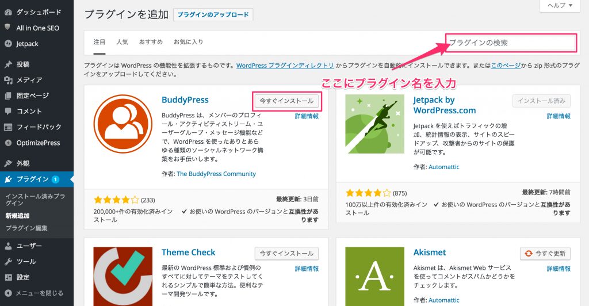589x306 pixels.
Task: Click the Posts pushpin icon
Action: point(8,64)
